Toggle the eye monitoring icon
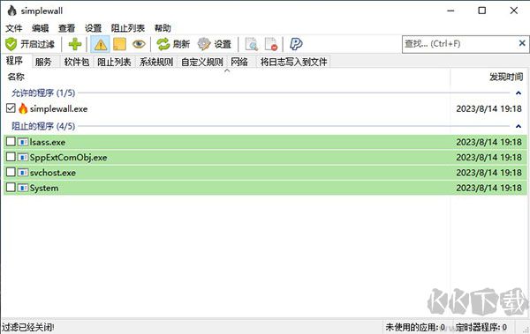530x334 pixels. point(139,44)
